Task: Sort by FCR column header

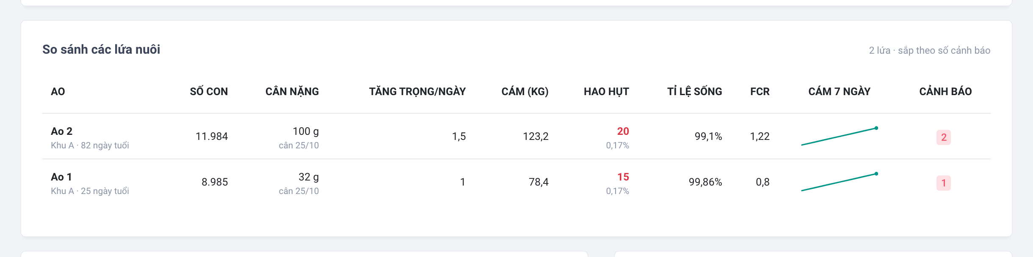Action: coord(760,91)
